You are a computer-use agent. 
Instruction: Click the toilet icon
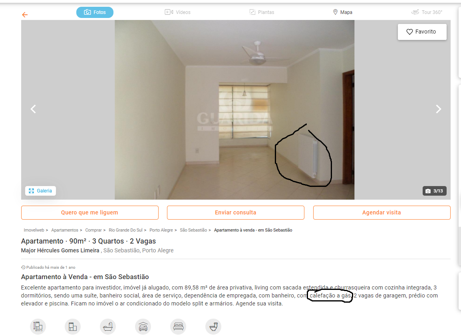click(x=213, y=327)
